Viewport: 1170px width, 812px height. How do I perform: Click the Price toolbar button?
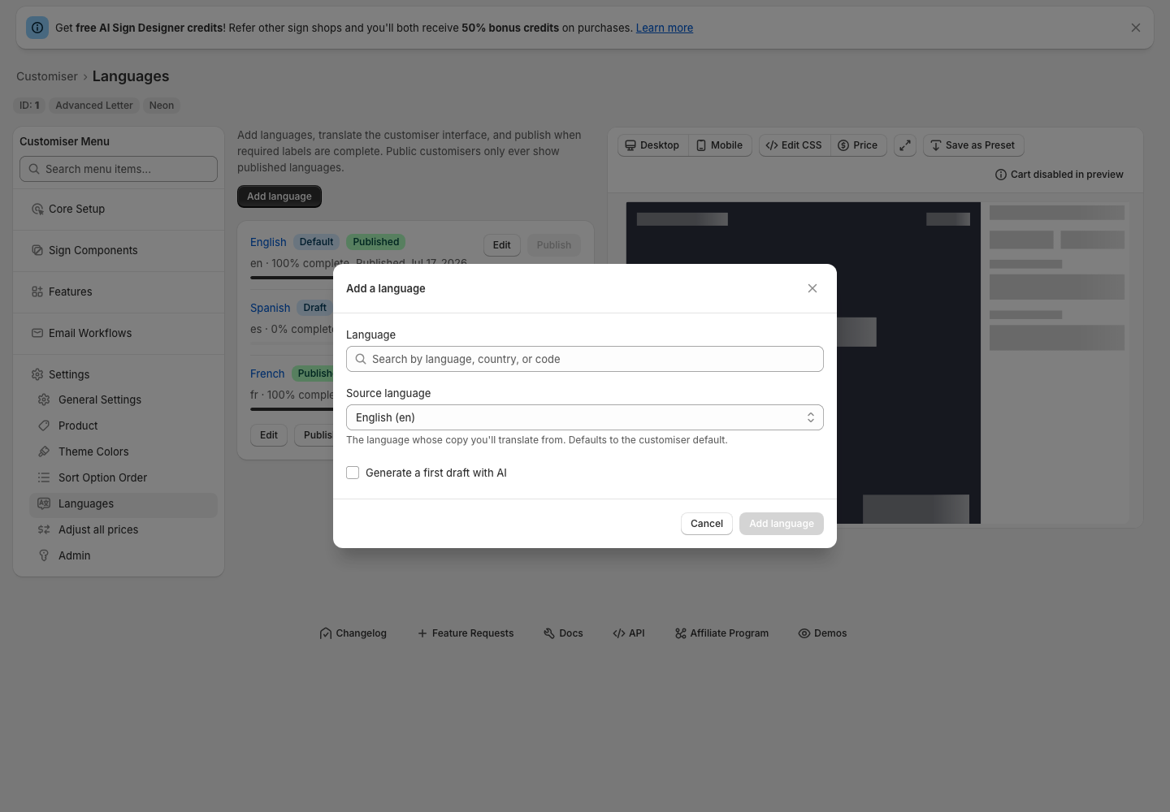858,145
